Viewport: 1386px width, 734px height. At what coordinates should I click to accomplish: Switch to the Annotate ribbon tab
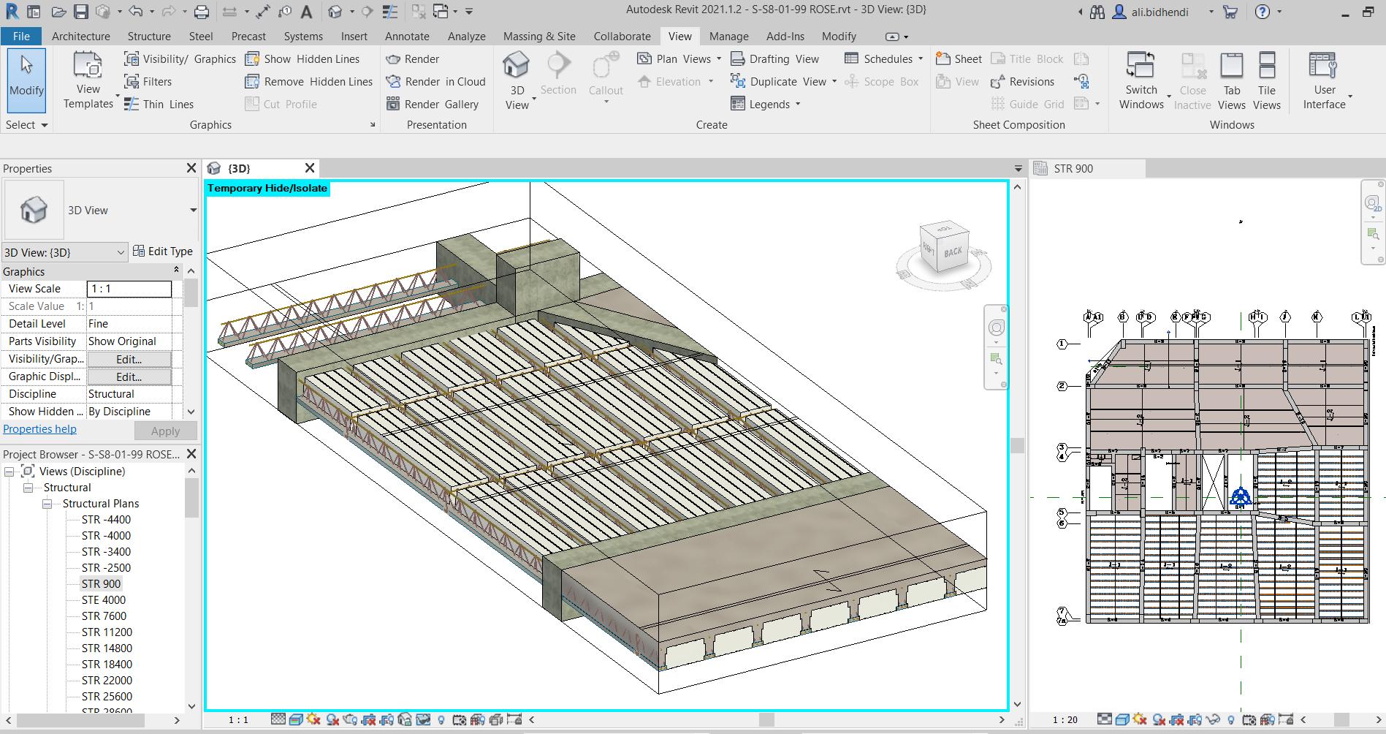point(407,36)
